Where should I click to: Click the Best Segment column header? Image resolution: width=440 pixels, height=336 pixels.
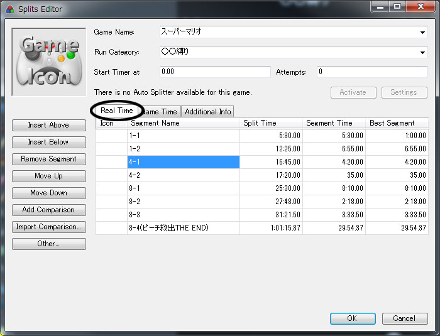point(396,123)
